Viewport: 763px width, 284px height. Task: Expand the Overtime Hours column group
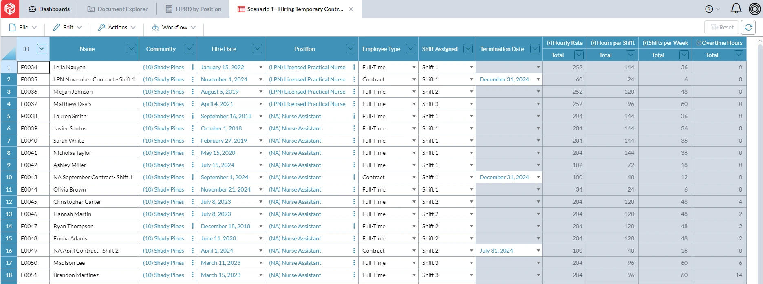699,43
